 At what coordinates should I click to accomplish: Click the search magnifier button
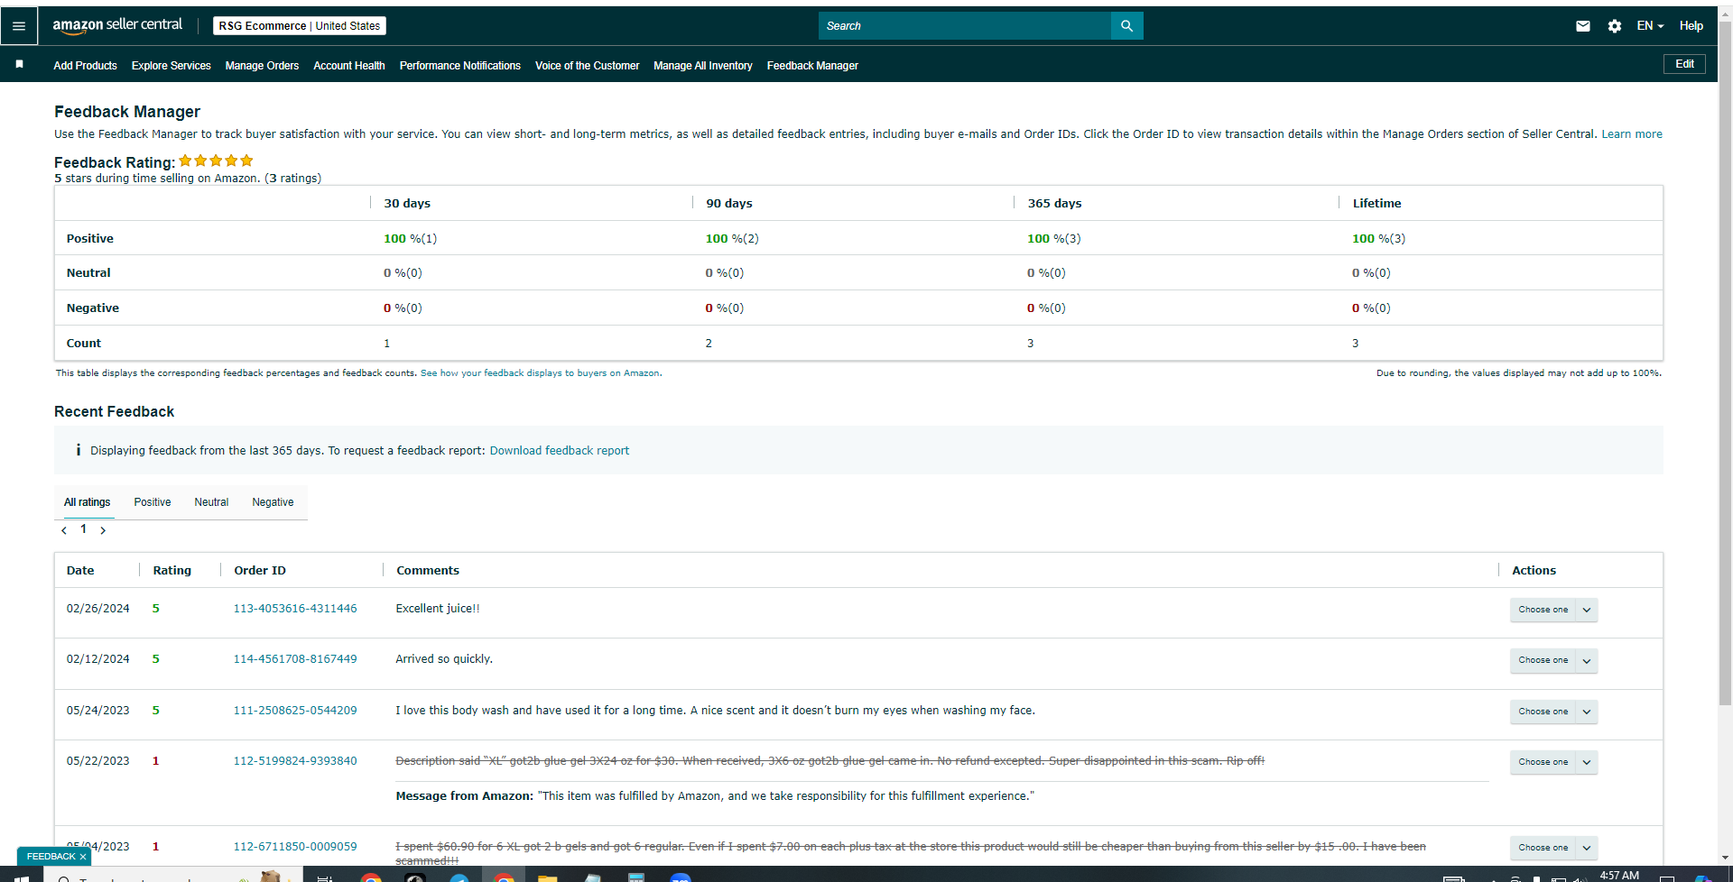click(x=1126, y=26)
